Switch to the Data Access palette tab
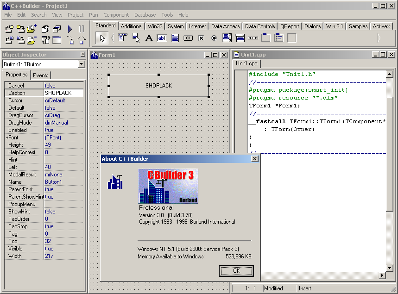 [225, 26]
